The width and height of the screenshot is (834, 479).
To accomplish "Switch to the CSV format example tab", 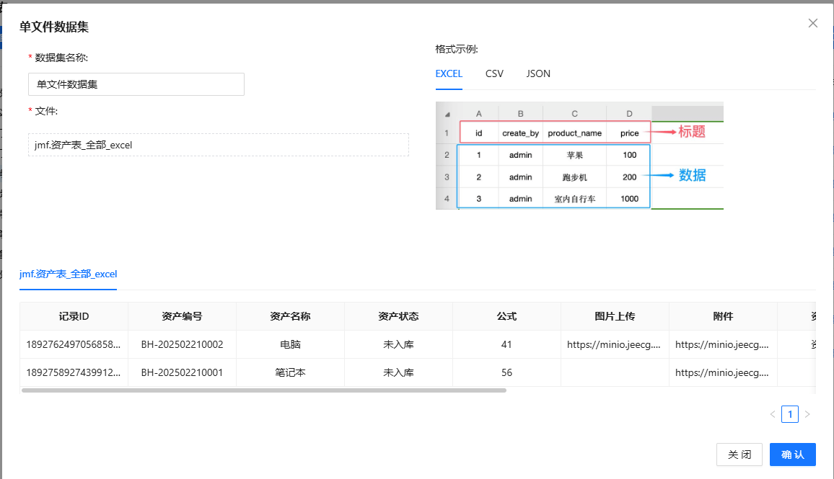I will tap(494, 73).
